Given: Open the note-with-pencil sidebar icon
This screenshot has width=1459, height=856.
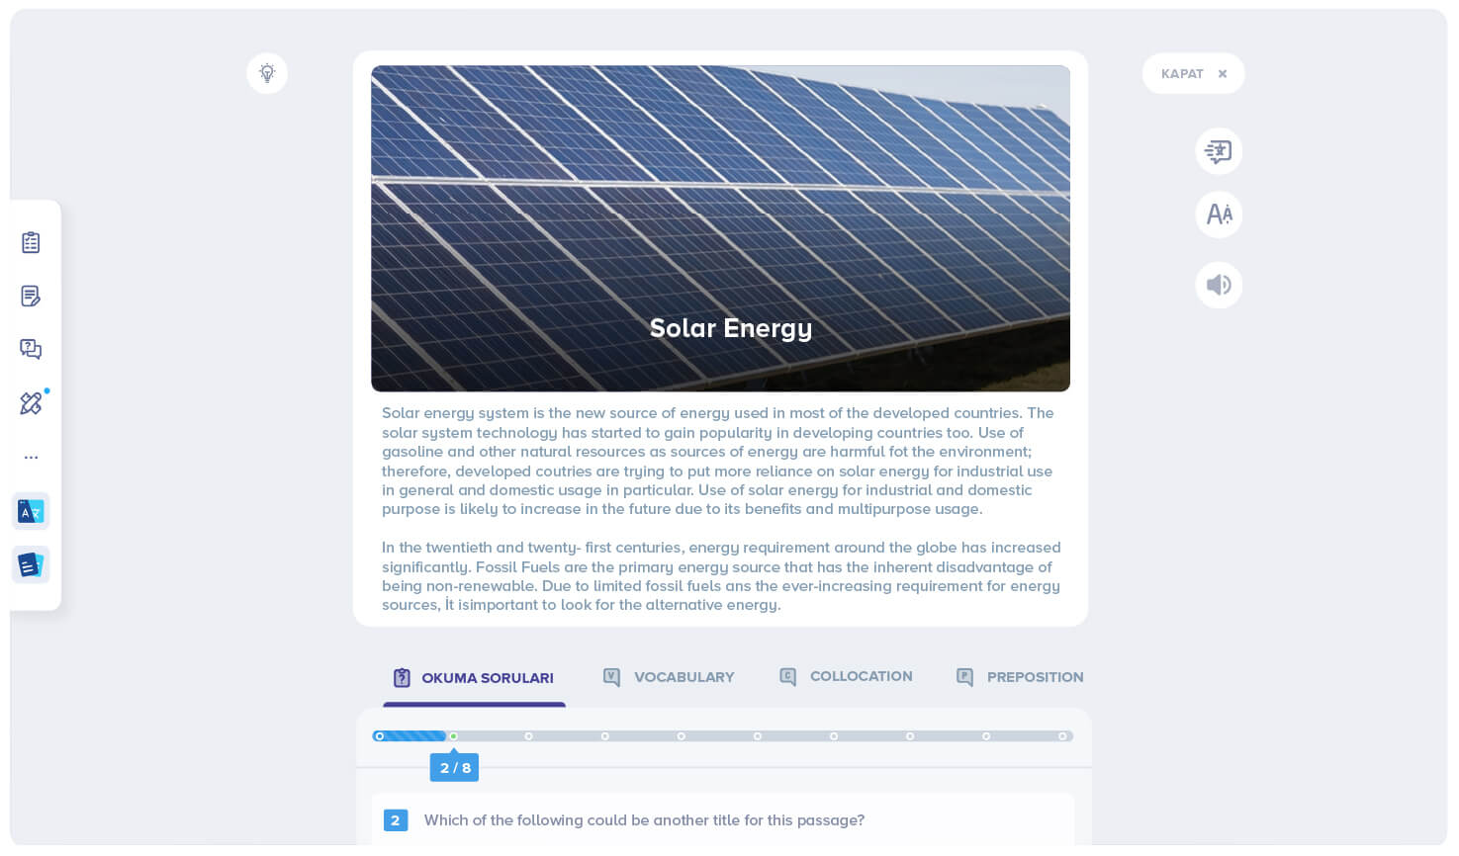Looking at the screenshot, I should (31, 296).
